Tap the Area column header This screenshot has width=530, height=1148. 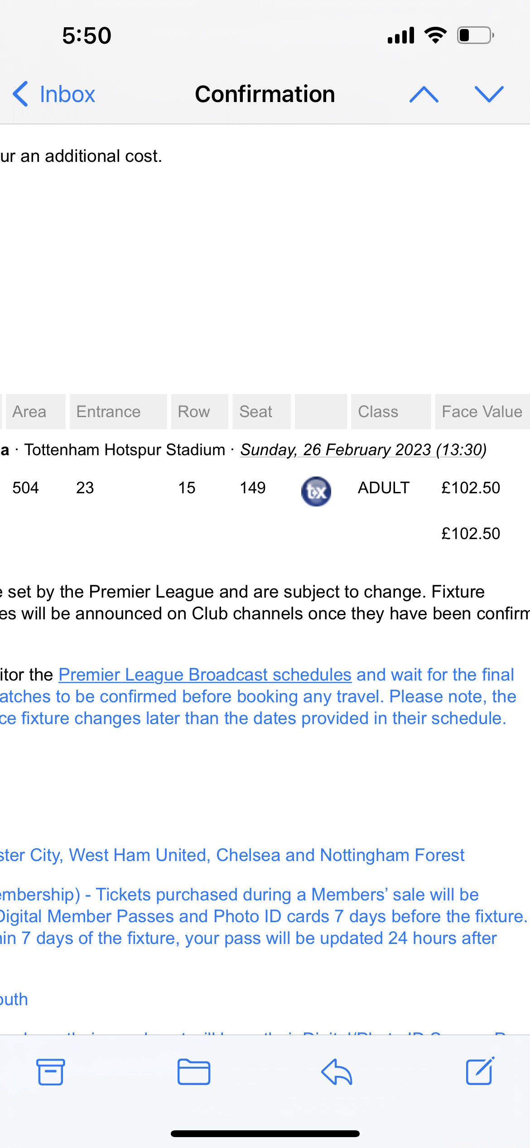29,412
